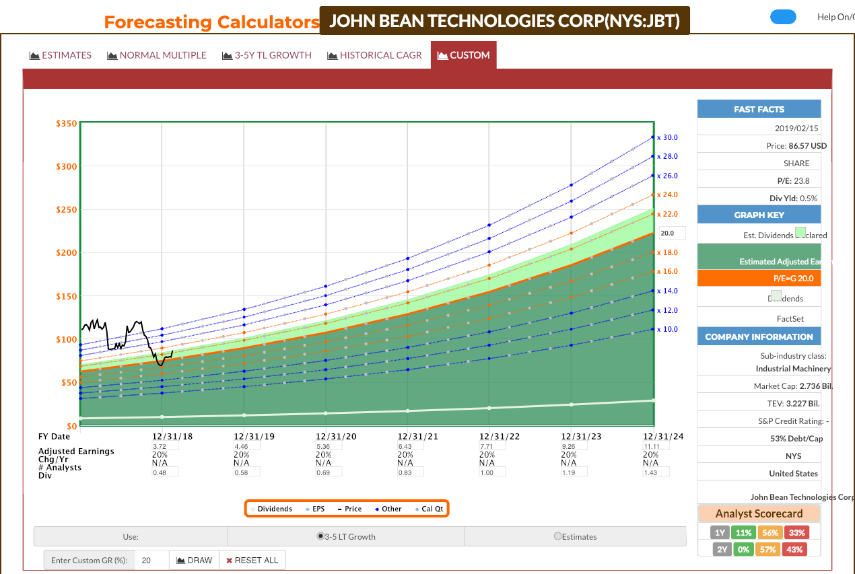
Task: Click the 20.0 P/E value box near the chart
Action: [671, 232]
